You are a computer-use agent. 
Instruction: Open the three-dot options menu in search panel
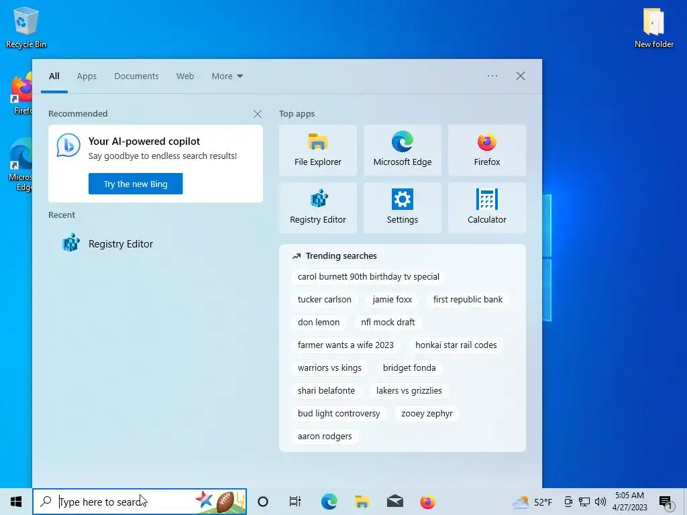492,76
